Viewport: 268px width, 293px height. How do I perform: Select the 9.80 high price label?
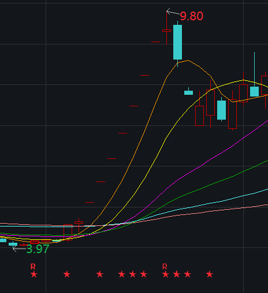coord(192,16)
